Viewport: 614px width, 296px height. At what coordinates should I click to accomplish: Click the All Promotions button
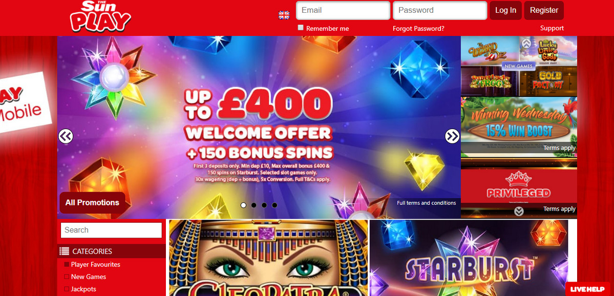point(92,203)
